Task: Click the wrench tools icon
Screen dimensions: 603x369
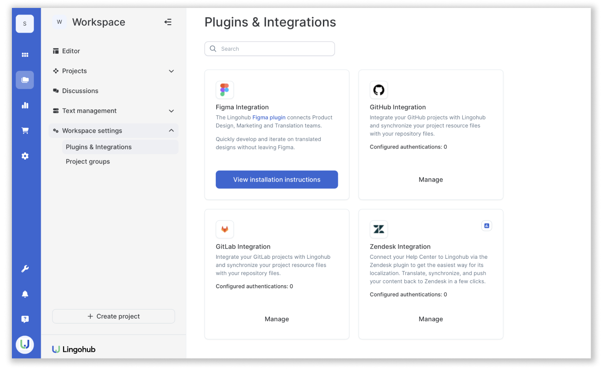Action: tap(25, 269)
